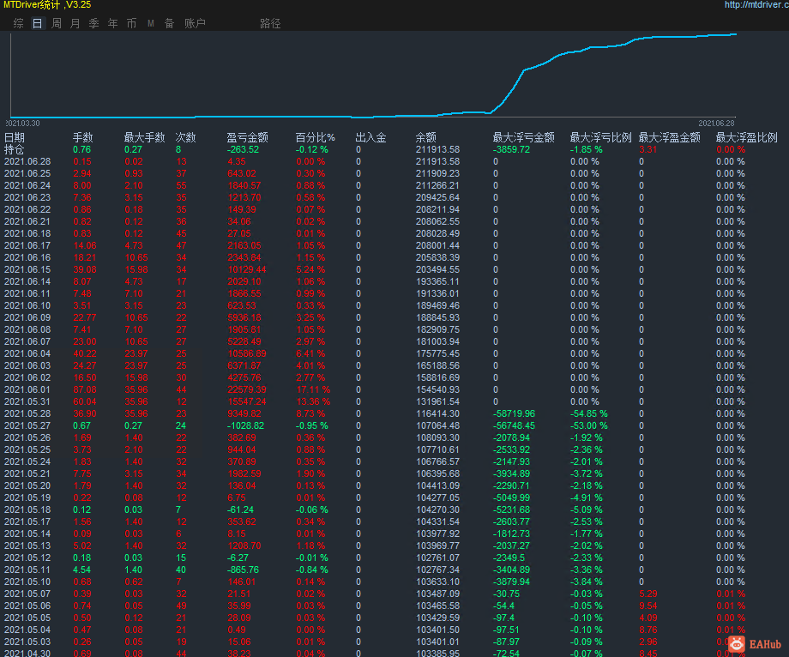
Task: Click floating loss ratio -54.85 %
Action: click(589, 413)
